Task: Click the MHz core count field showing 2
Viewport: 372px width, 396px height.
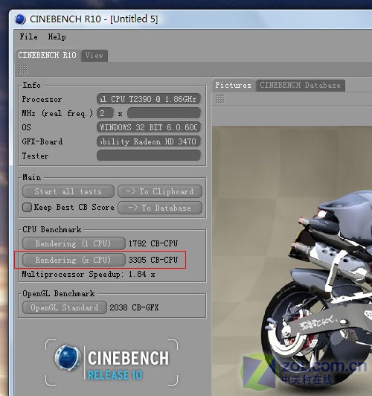Action: [x=105, y=113]
